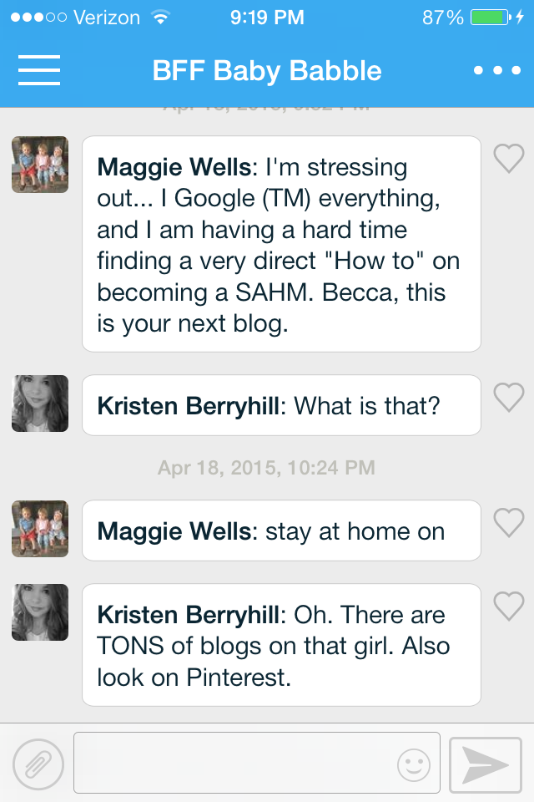Tap the battery indicator in status bar
The image size is (534, 802).
pos(489,18)
